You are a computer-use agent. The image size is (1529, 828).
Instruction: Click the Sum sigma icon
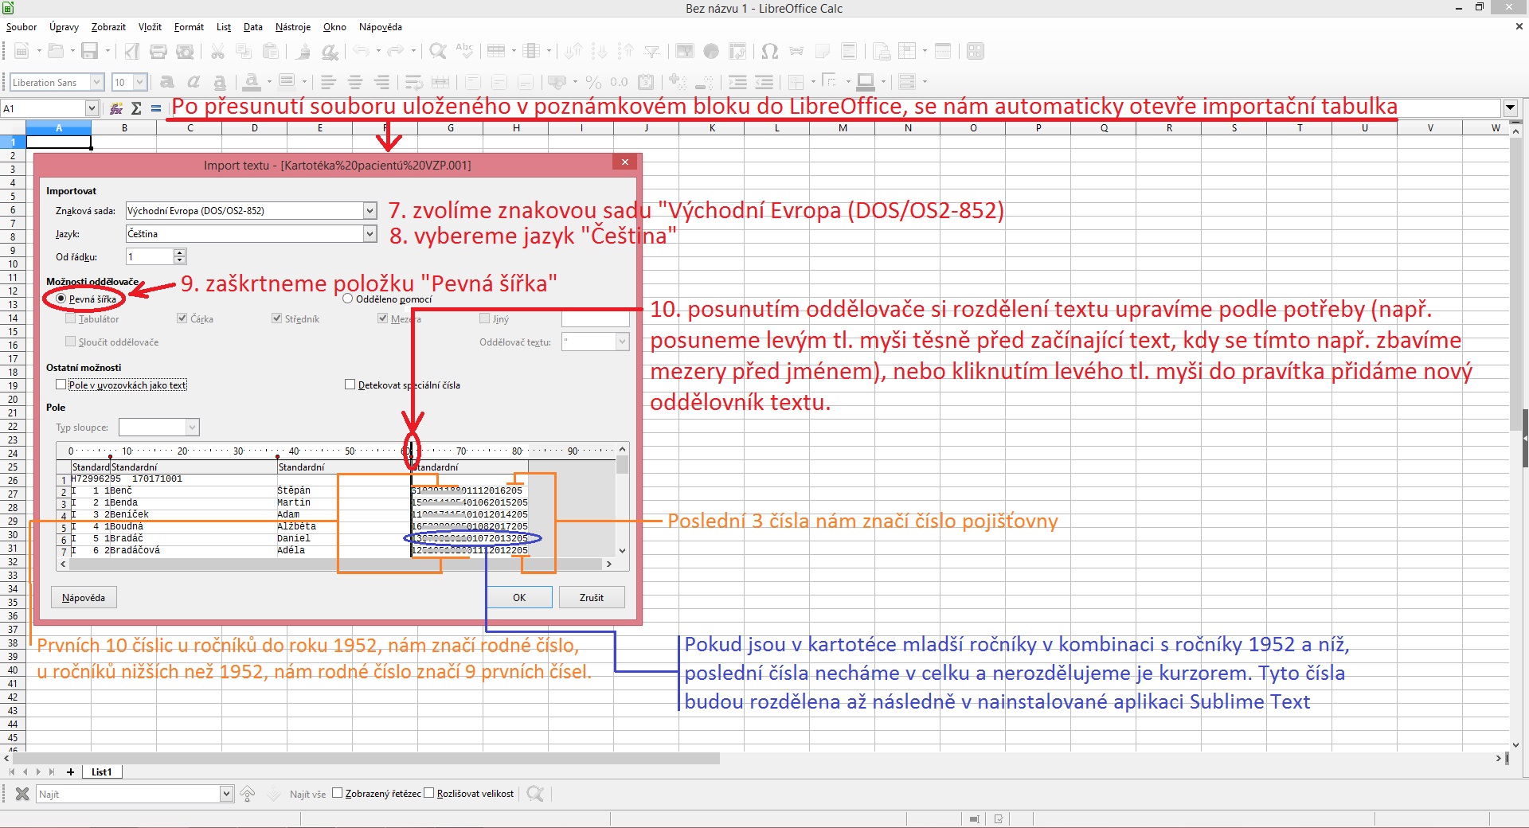coord(136,108)
